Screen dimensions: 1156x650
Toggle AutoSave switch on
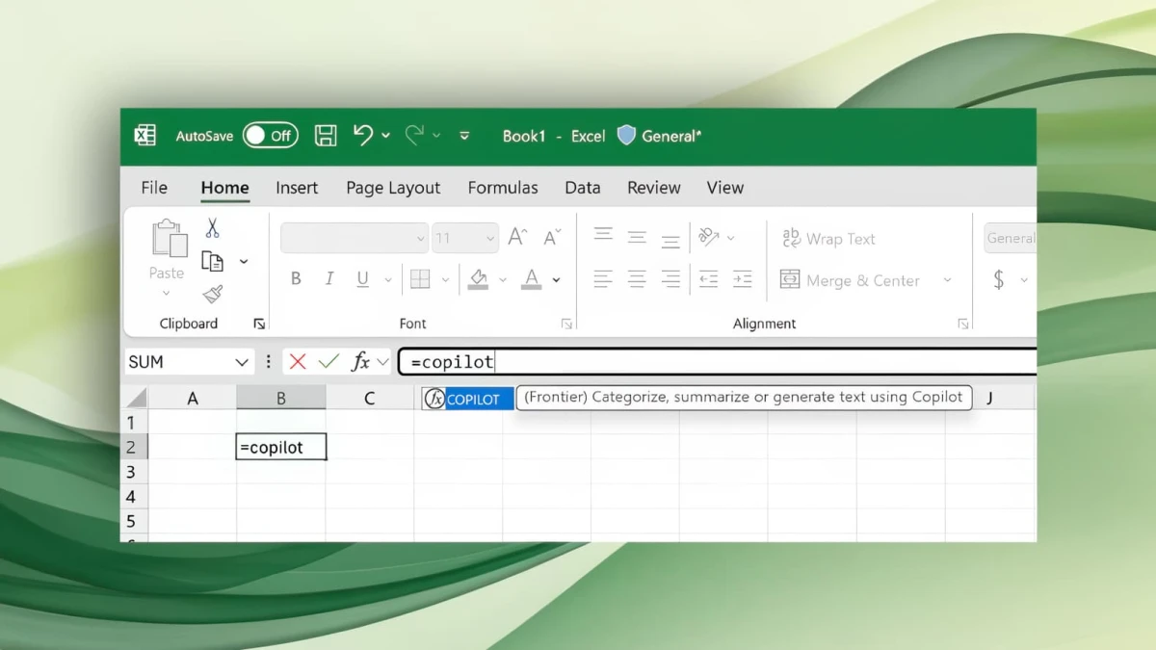click(x=270, y=136)
